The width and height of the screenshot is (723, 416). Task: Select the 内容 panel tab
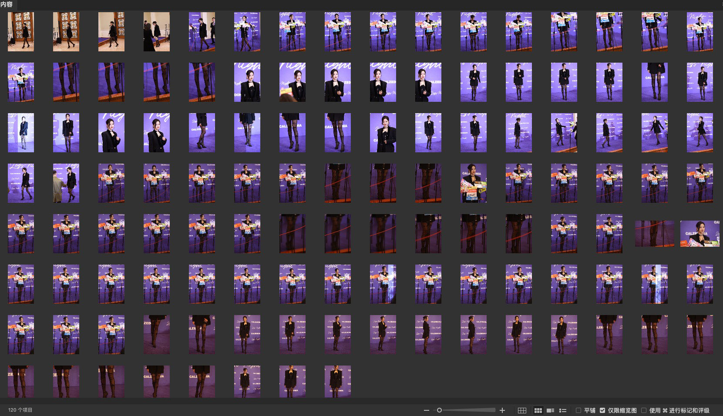7,4
